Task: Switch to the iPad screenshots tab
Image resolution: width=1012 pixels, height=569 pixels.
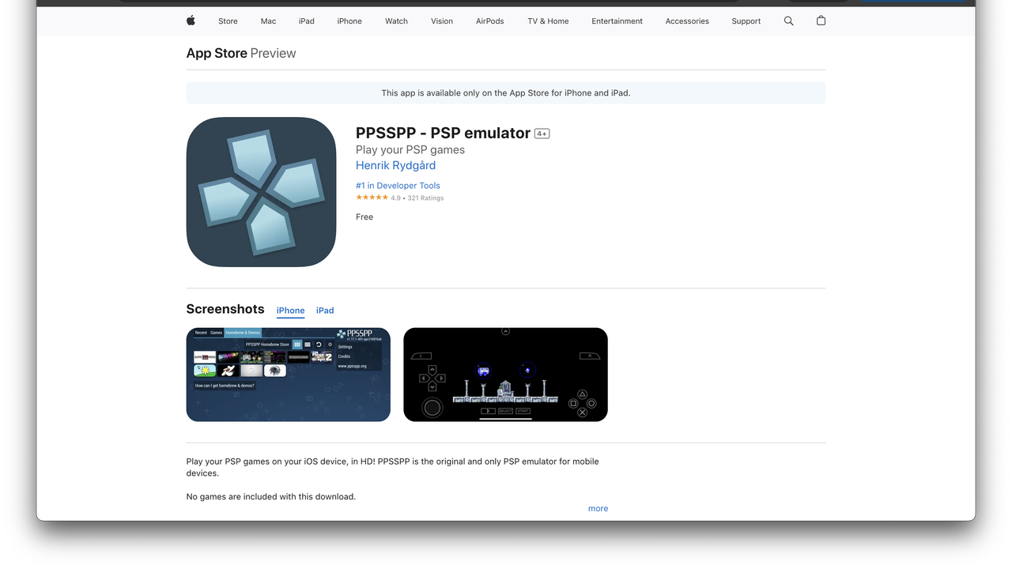Action: [325, 311]
